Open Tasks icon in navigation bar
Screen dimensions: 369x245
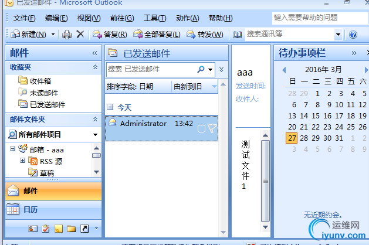pos(46,229)
